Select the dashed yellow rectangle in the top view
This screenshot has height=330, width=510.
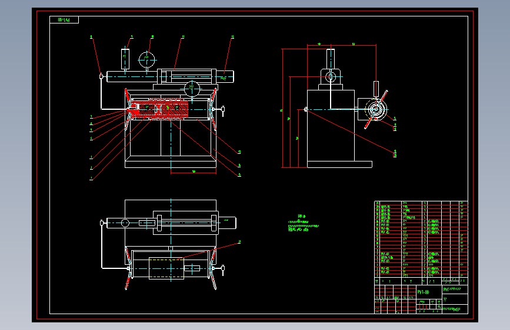[x=166, y=268]
